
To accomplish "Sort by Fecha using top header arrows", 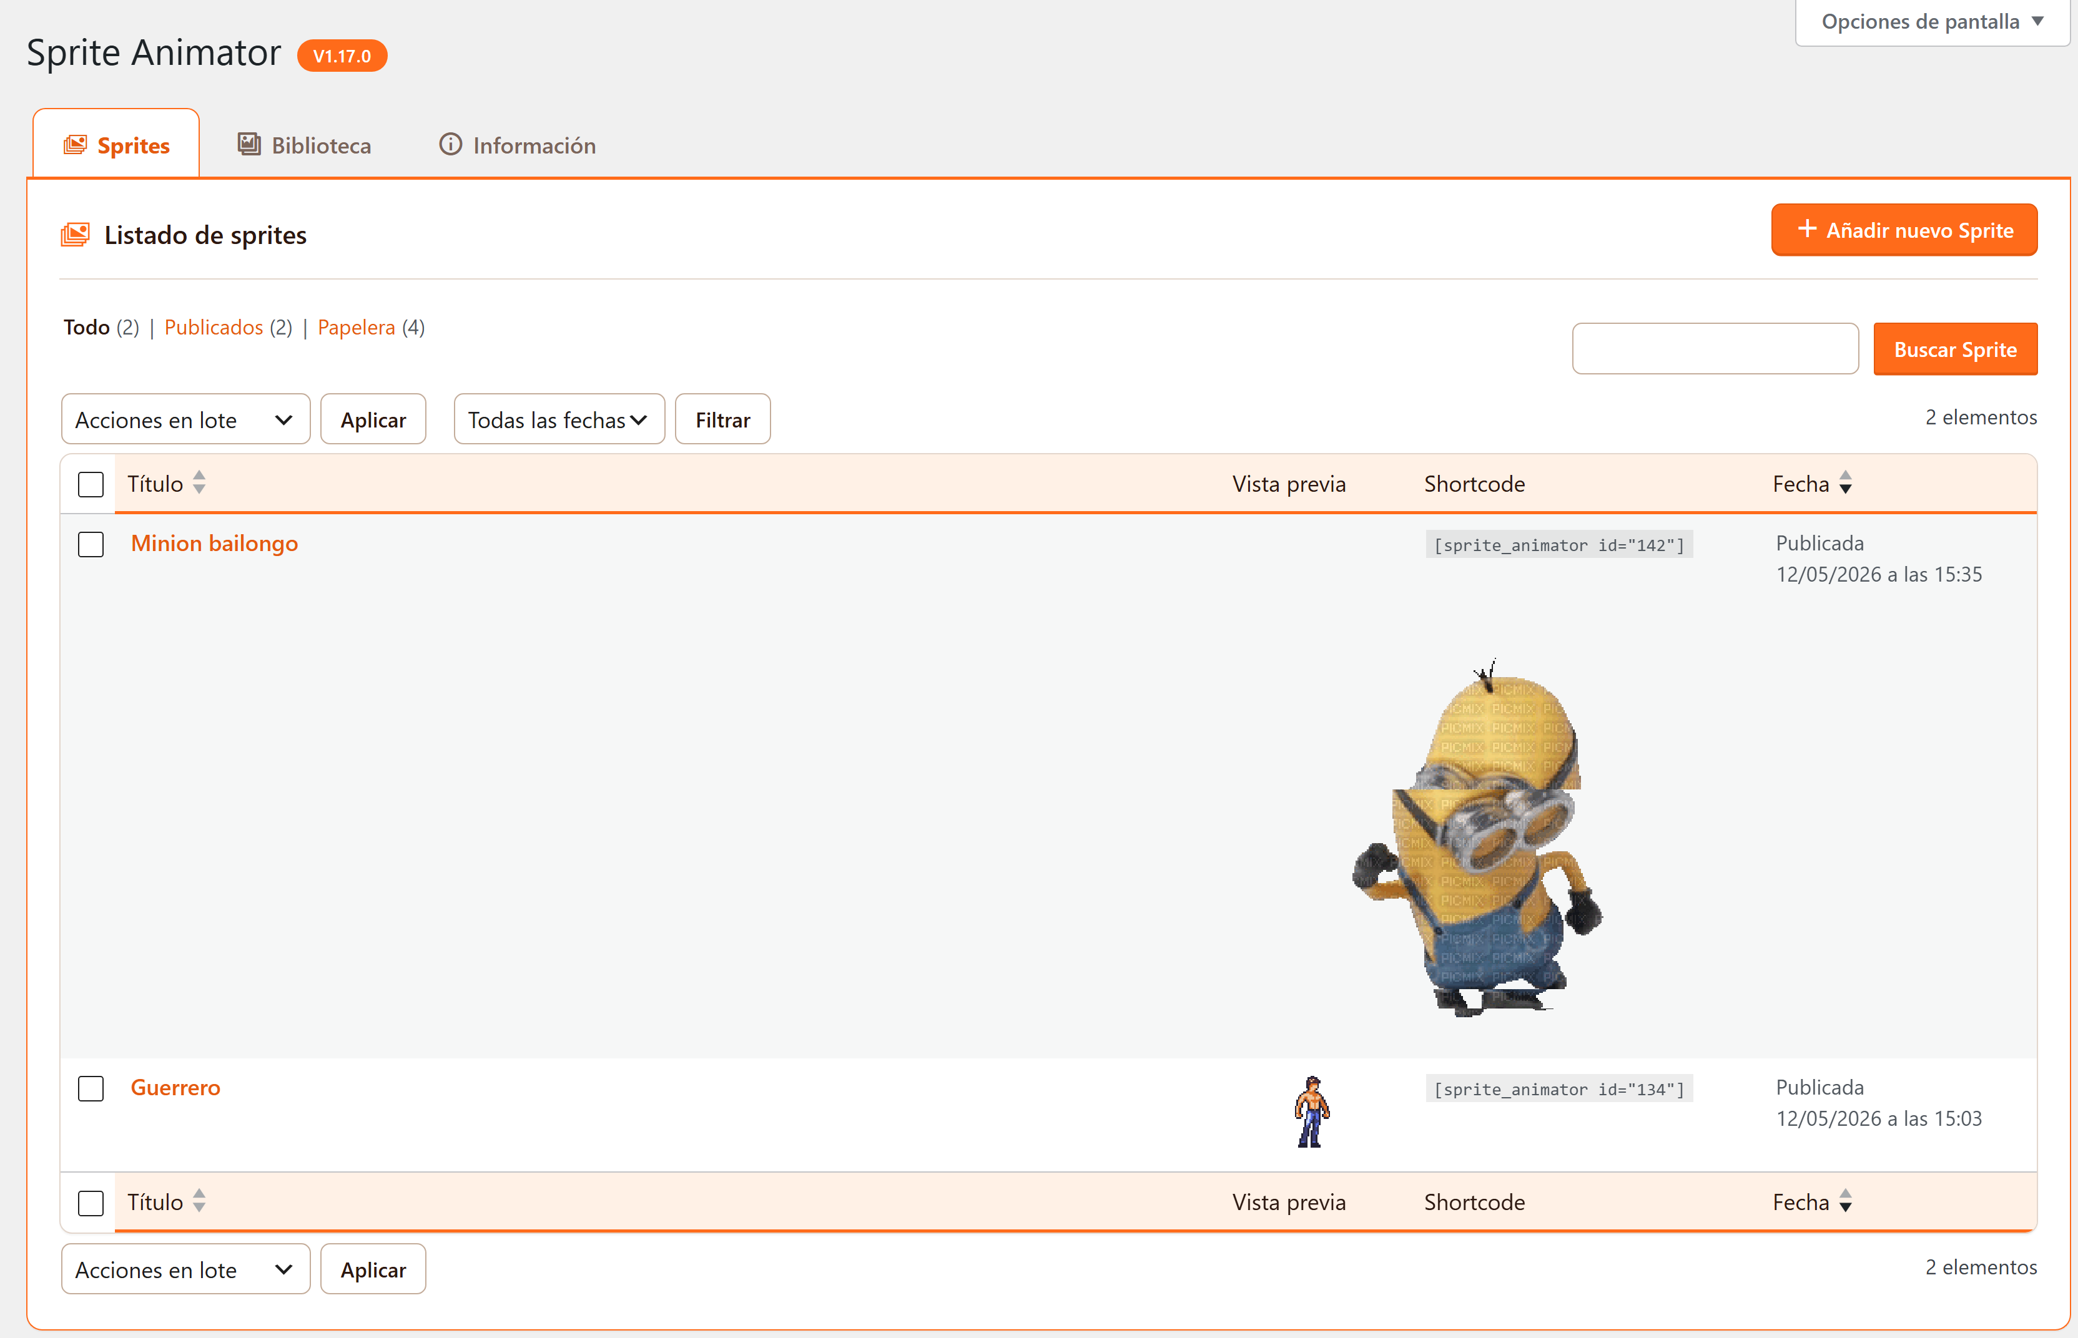I will (x=1845, y=483).
